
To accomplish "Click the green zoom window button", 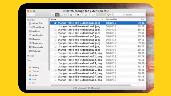I will coord(34,11).
